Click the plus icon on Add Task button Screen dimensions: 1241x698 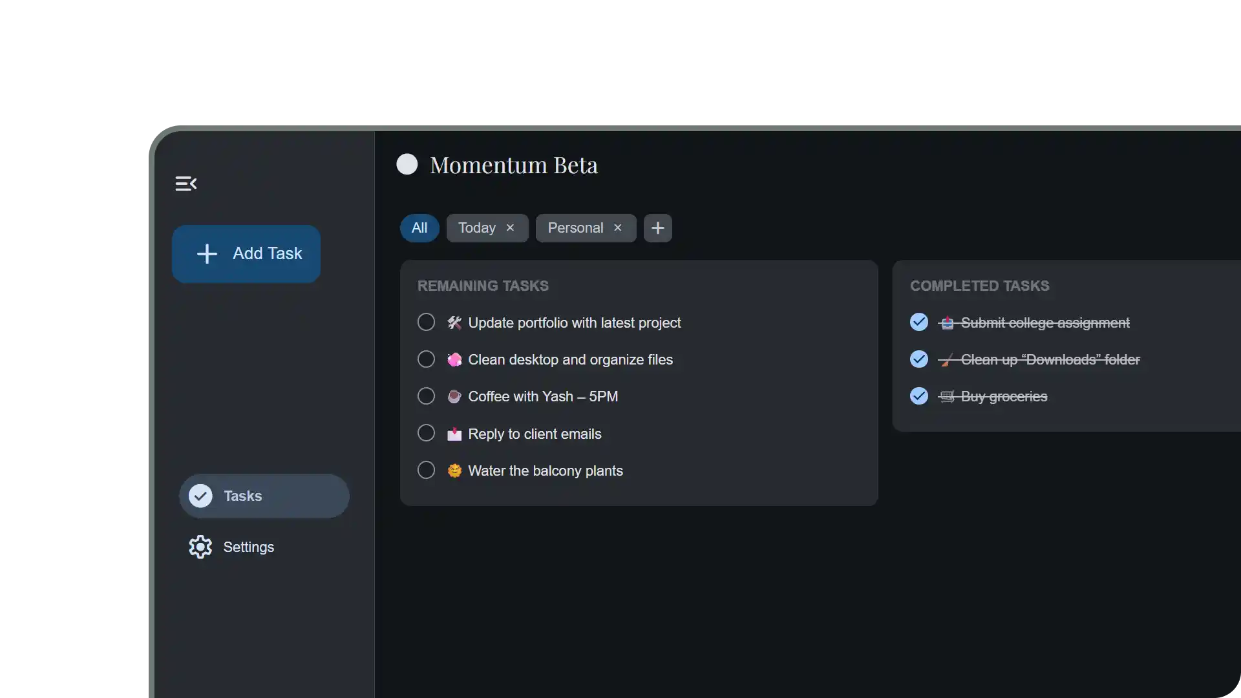tap(207, 253)
